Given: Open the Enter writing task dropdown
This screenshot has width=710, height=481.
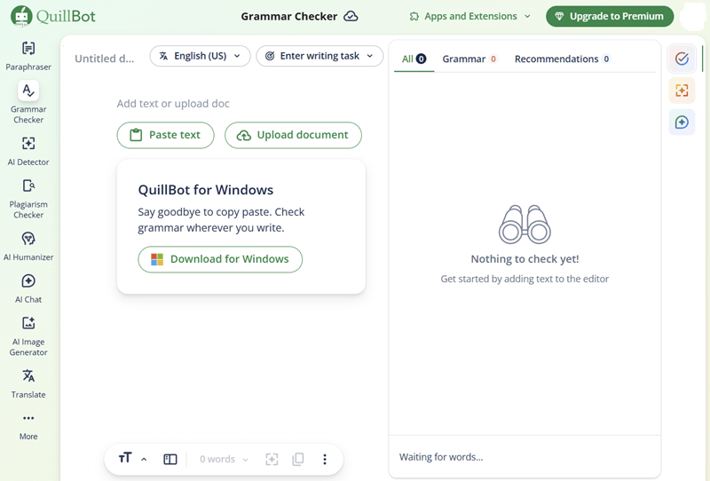Looking at the screenshot, I should 319,56.
